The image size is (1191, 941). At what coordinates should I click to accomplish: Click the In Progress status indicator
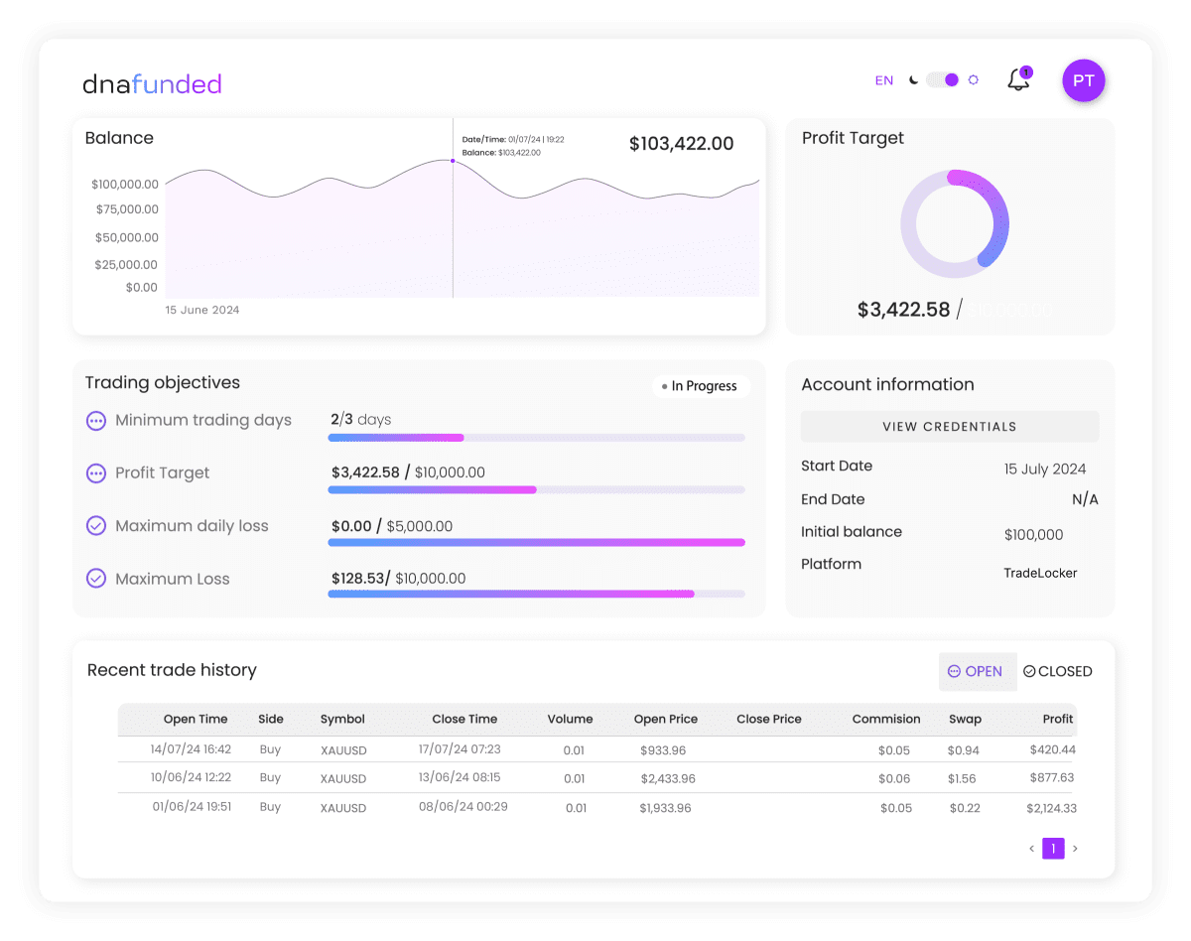(x=701, y=386)
